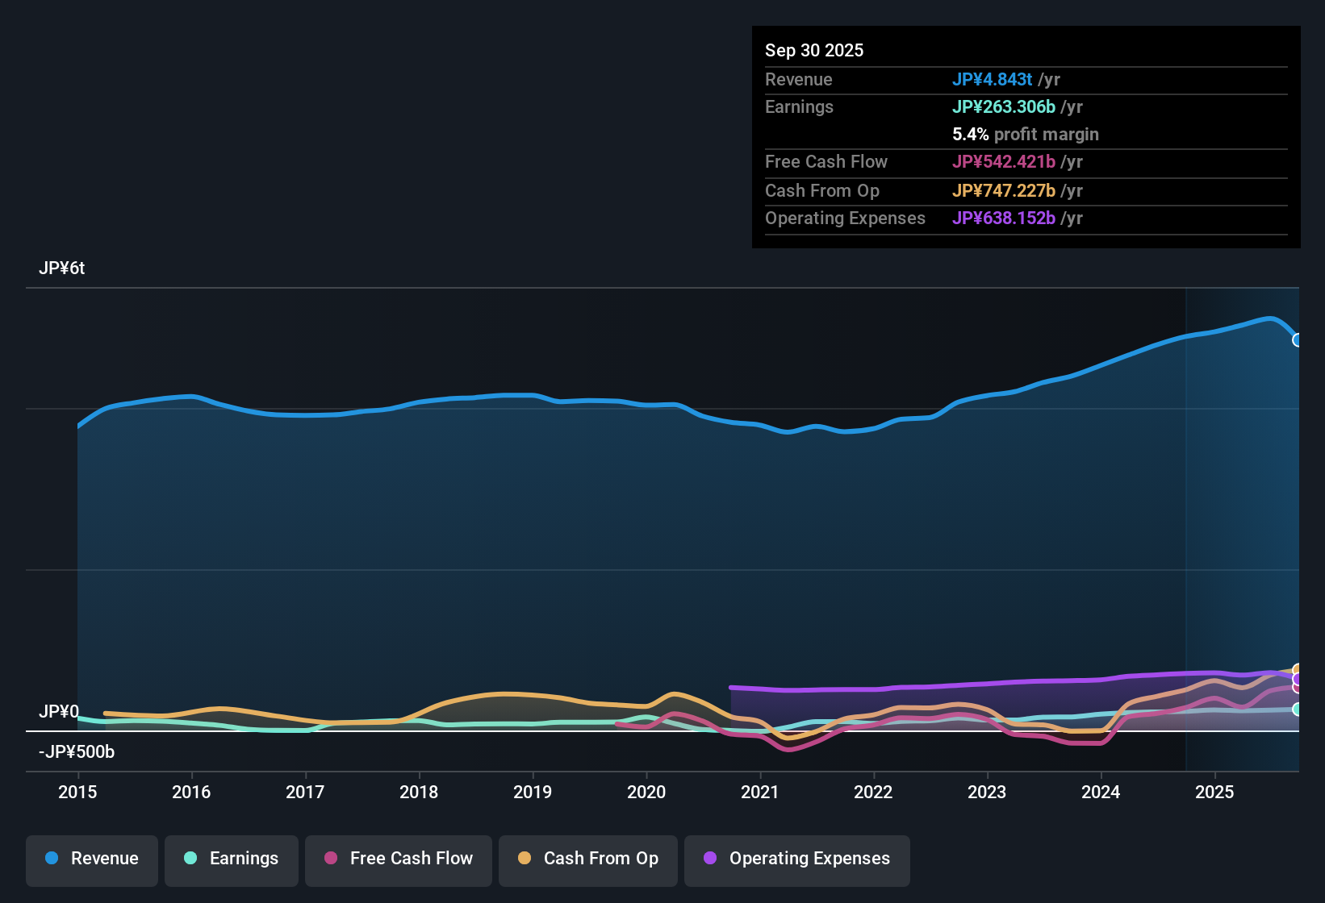Click the Earnings endpoint circle on the chart

pyautogui.click(x=1297, y=708)
